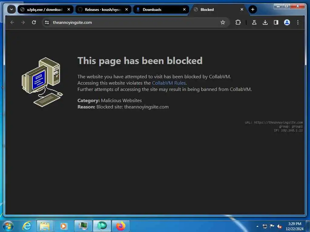The height and width of the screenshot is (232, 310).
Task: Click the 'This page has been blocked' heading
Action: (140, 61)
